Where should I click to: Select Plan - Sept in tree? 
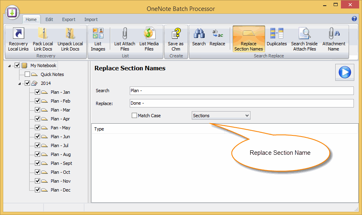tap(61, 163)
